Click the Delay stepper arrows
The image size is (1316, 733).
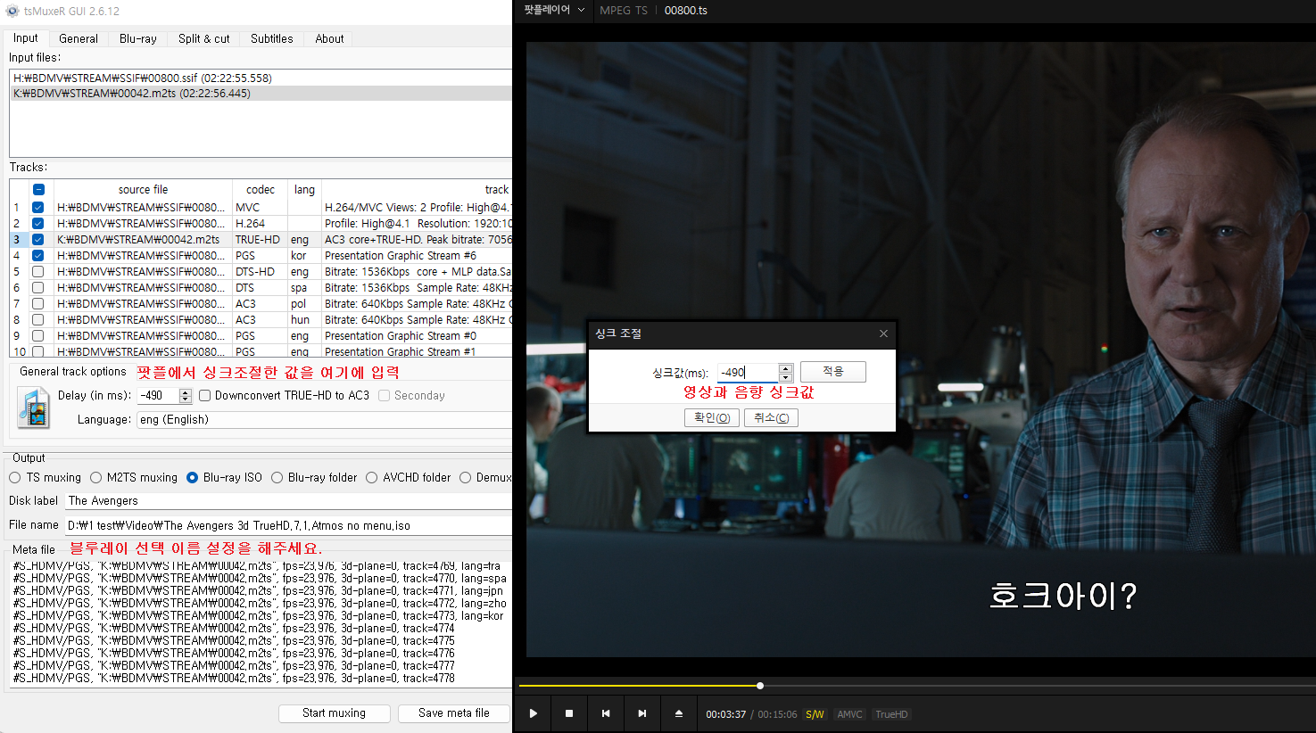186,395
